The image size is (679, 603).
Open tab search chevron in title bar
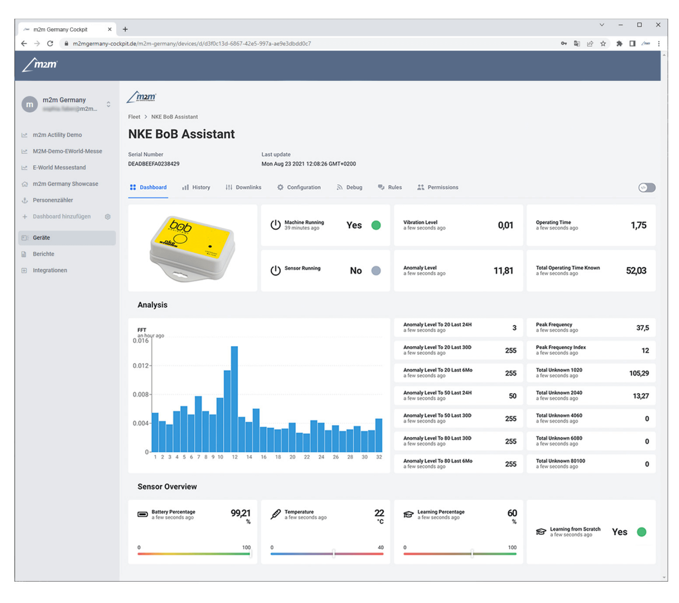[602, 25]
